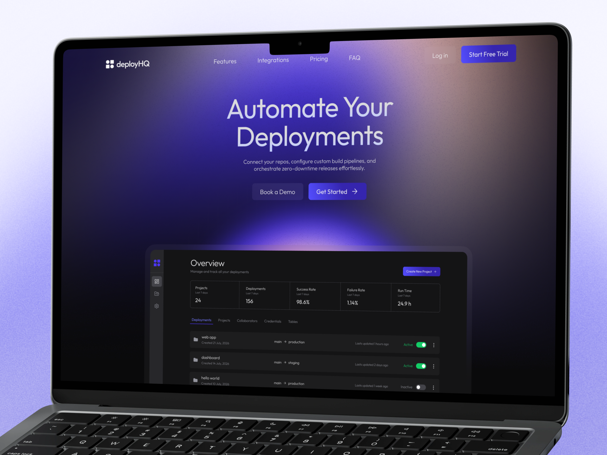Viewport: 607px width, 455px height.
Task: Open the hello world row's three-dot menu
Action: coord(433,387)
